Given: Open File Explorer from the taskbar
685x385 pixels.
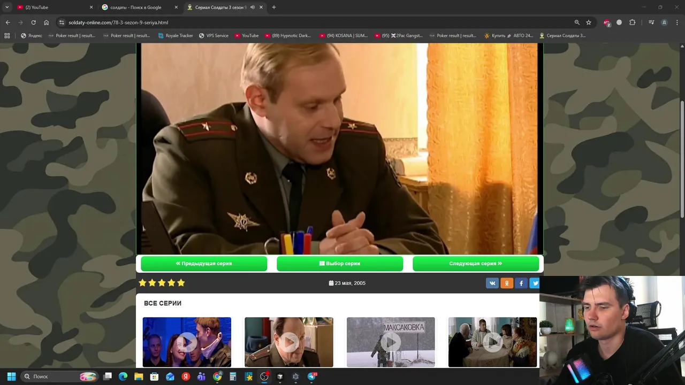Looking at the screenshot, I should click(139, 376).
